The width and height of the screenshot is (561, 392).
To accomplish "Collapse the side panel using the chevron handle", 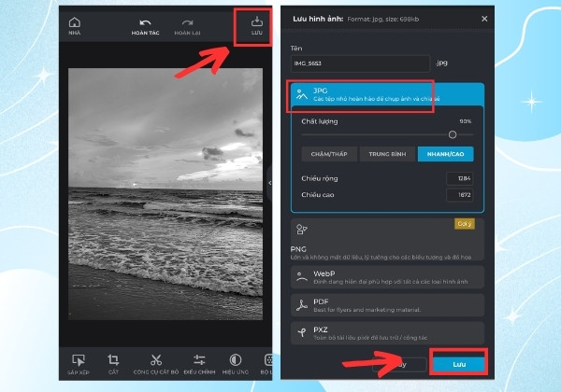I will pos(270,183).
